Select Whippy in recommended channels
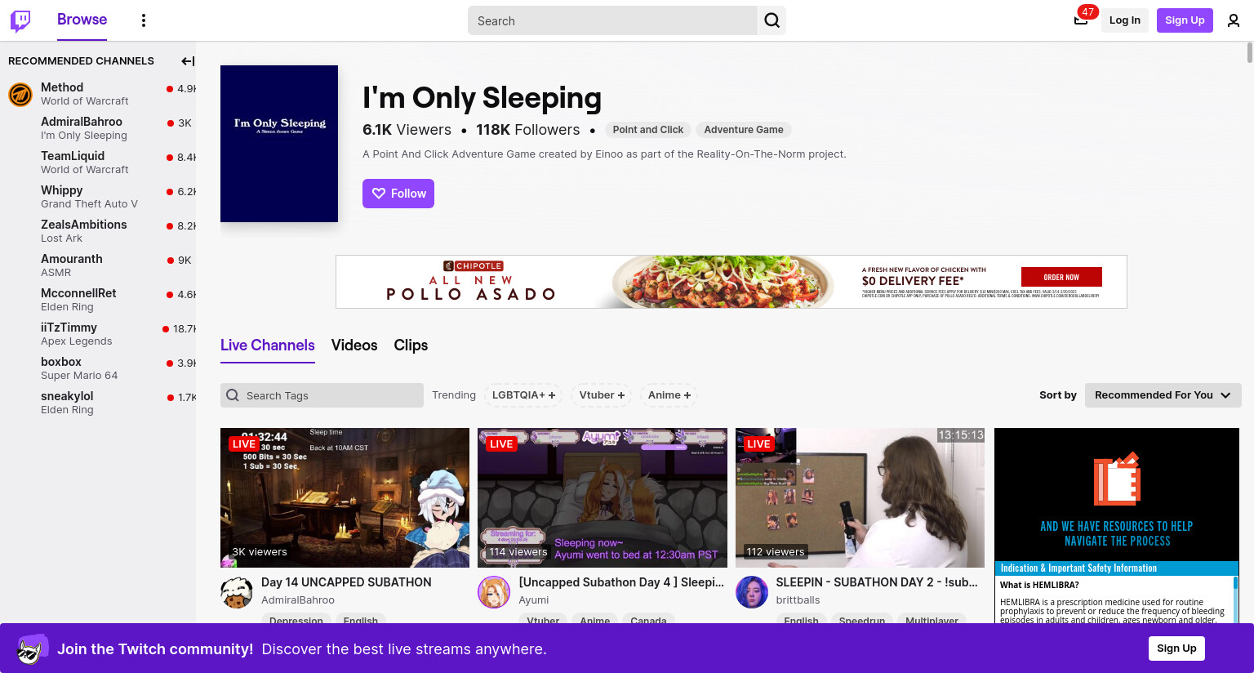The height and width of the screenshot is (673, 1254). coord(98,197)
